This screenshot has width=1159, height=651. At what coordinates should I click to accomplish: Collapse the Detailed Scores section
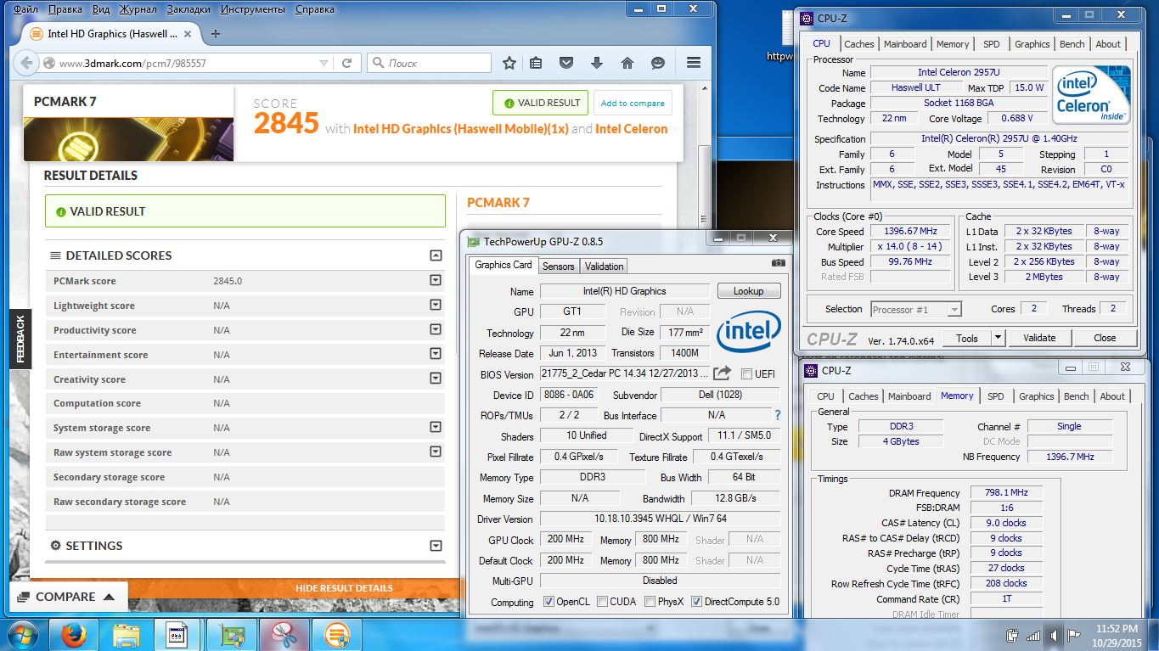(436, 255)
